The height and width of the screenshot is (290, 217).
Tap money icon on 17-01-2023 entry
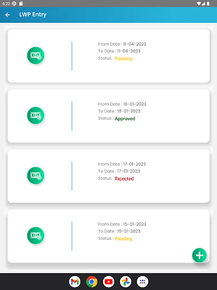36,176
